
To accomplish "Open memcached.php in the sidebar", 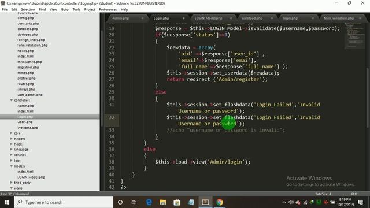I will [29, 62].
